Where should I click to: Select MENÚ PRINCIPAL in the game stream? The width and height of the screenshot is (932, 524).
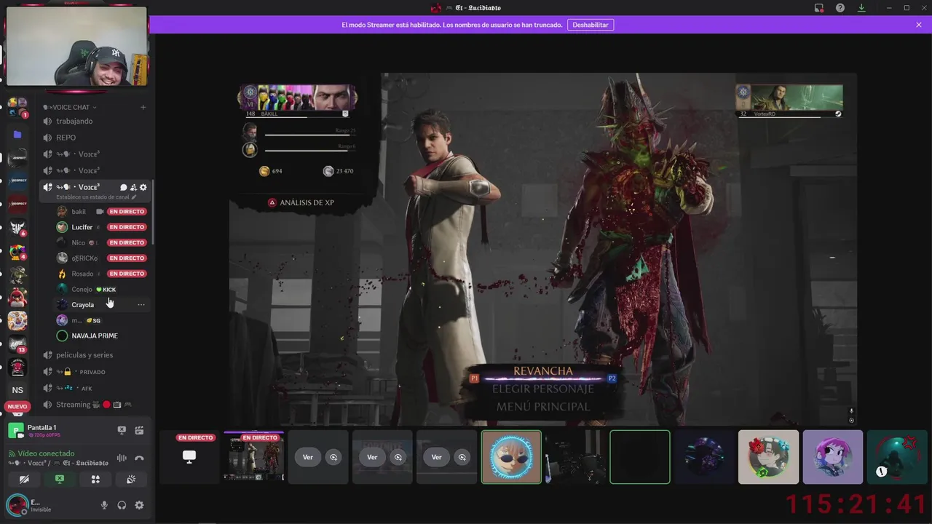[543, 406]
